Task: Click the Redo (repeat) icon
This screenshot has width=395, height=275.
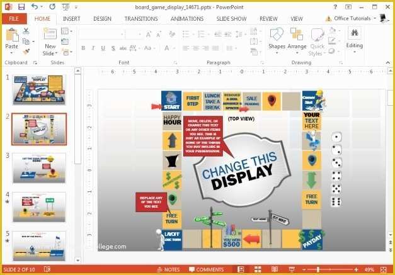Action: click(x=52, y=7)
